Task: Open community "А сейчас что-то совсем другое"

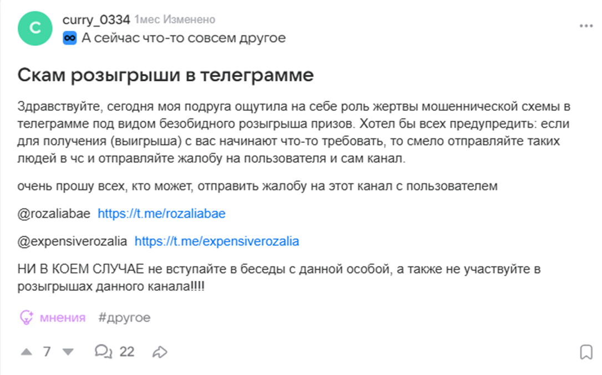Action: click(183, 38)
